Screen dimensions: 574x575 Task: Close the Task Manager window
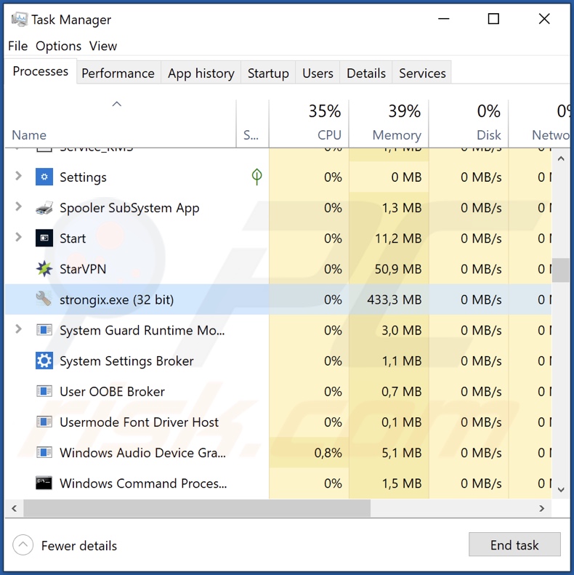(544, 19)
